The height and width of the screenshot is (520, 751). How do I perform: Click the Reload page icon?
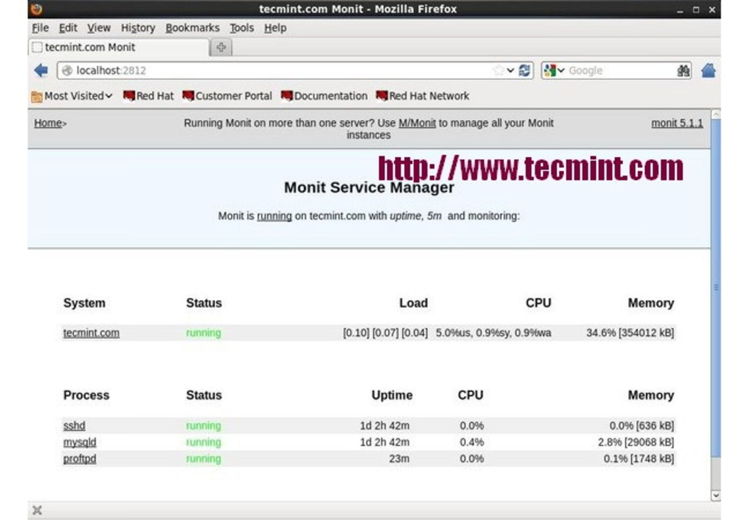(525, 70)
